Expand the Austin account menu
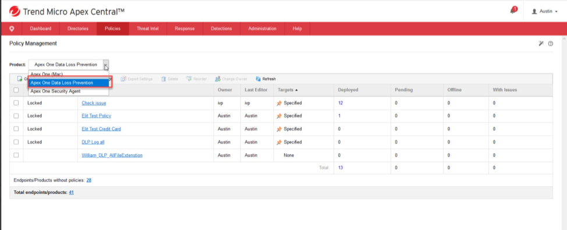This screenshot has height=230, width=567. [x=544, y=12]
